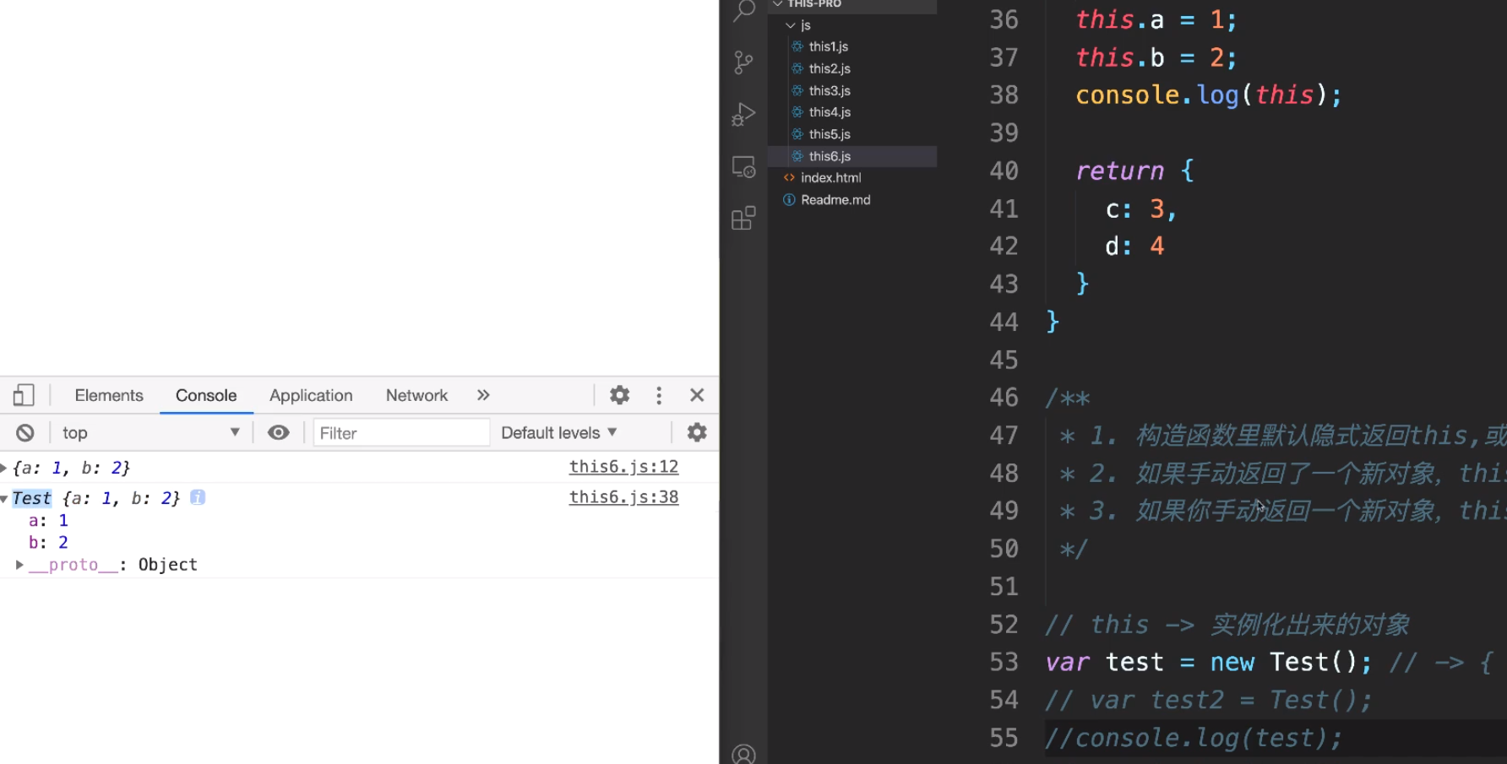Open the Source Control view

click(743, 62)
